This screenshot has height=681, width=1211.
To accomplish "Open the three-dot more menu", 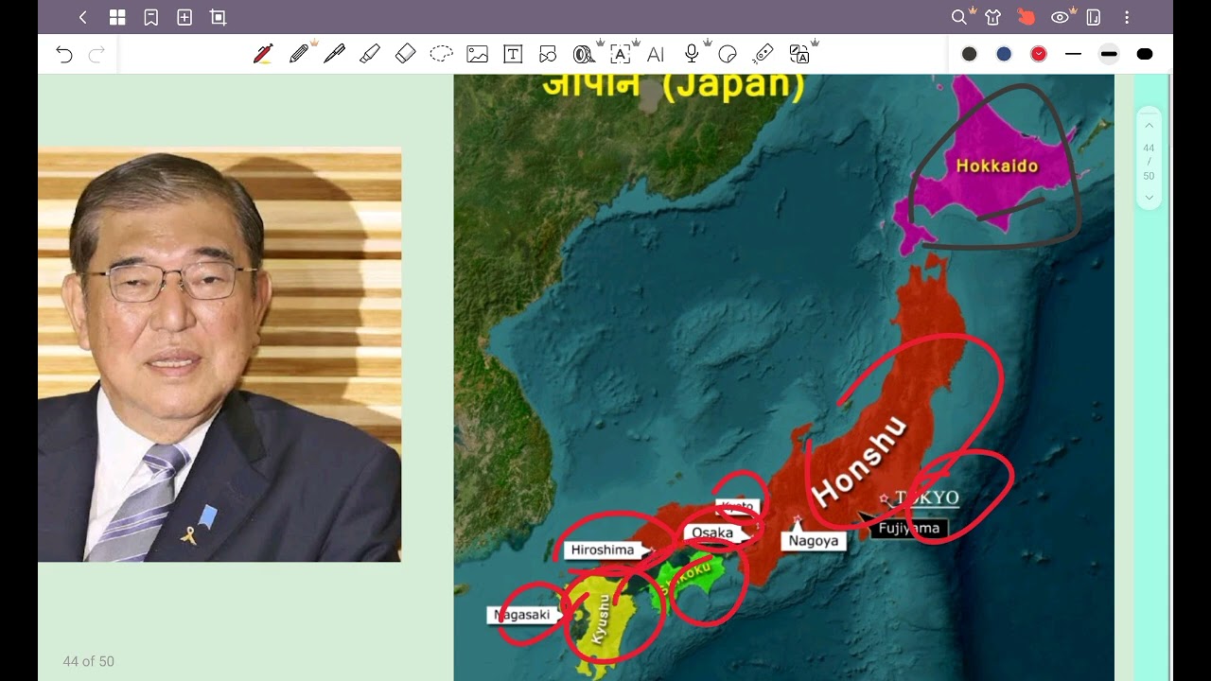I will (1127, 17).
